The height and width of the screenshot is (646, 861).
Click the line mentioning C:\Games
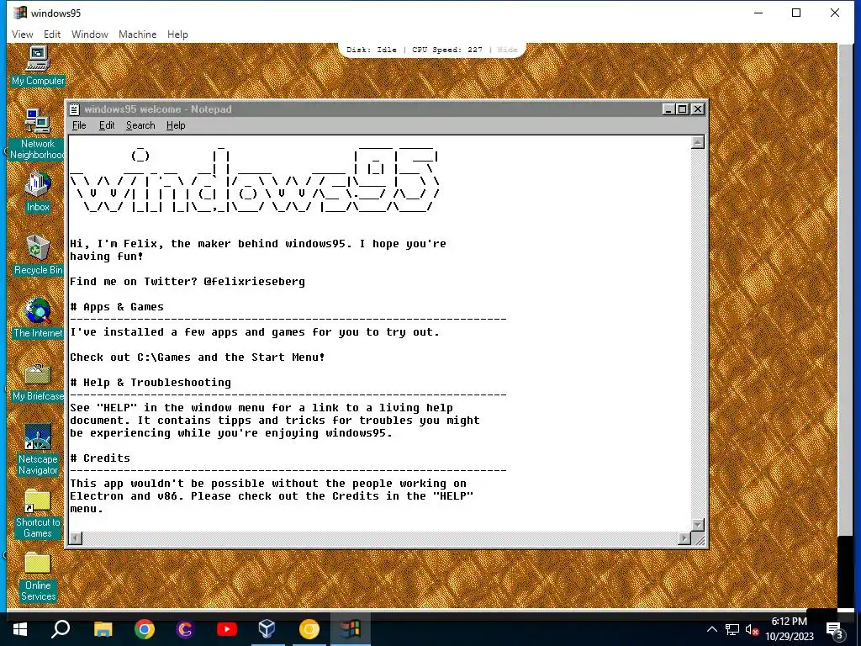197,357
